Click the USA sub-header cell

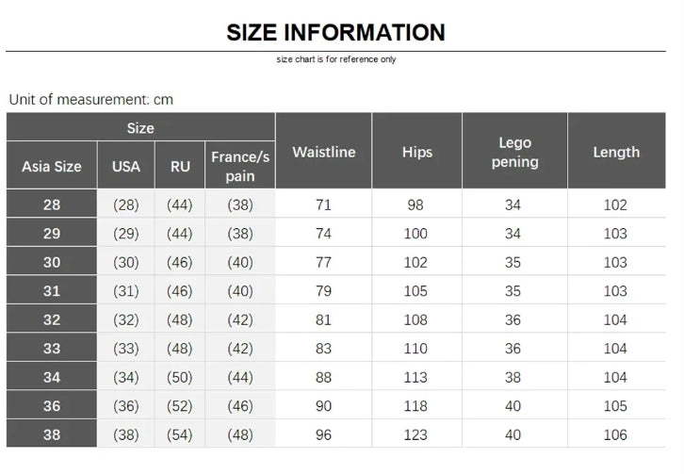(126, 166)
